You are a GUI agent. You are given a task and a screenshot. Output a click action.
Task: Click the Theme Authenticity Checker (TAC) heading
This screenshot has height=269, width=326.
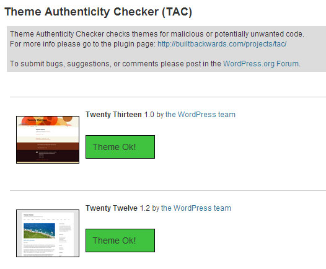(x=98, y=12)
